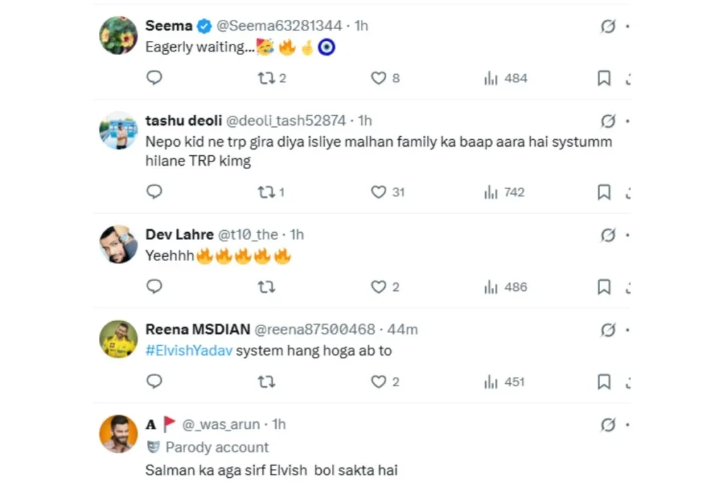Like Seema's tweet
The image size is (723, 482).
point(378,78)
